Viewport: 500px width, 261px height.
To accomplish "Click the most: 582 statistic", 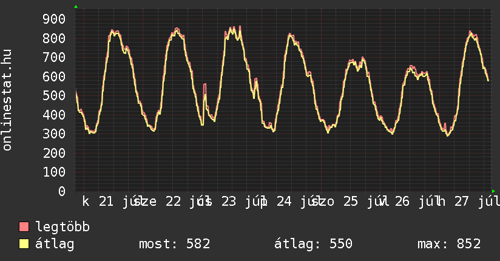I will [174, 244].
